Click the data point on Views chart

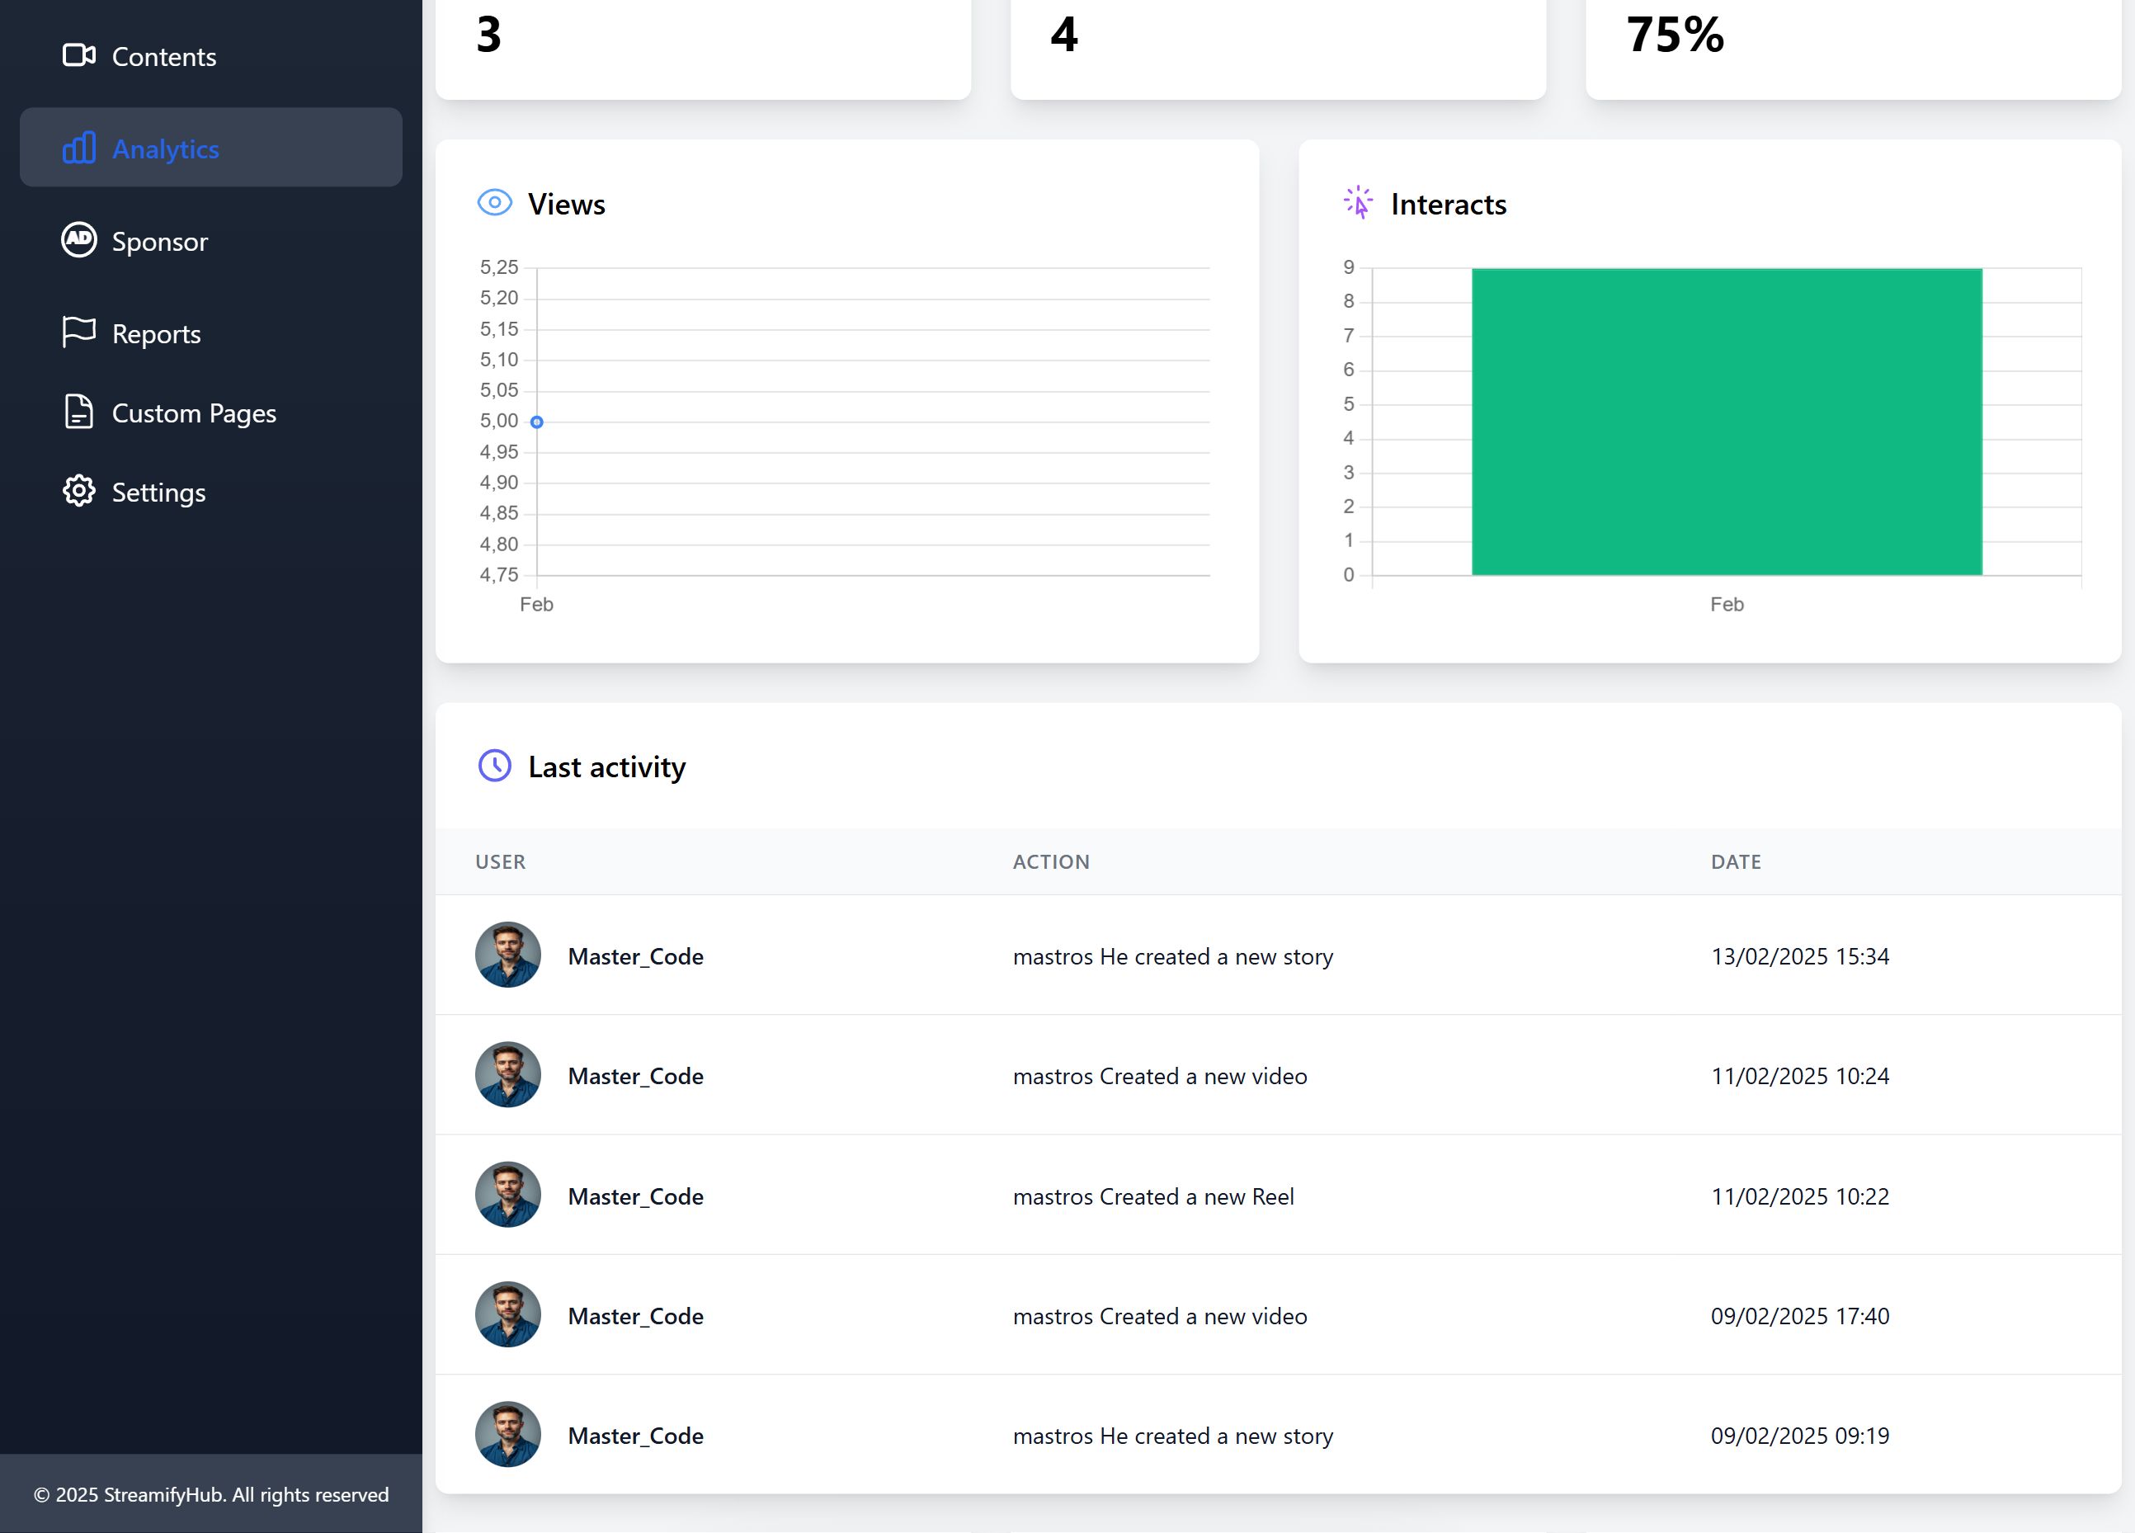pos(536,422)
